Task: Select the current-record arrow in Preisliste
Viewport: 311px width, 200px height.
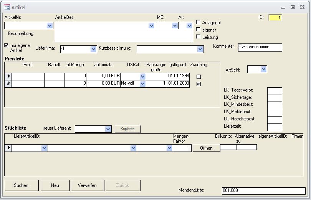Action: point(8,76)
